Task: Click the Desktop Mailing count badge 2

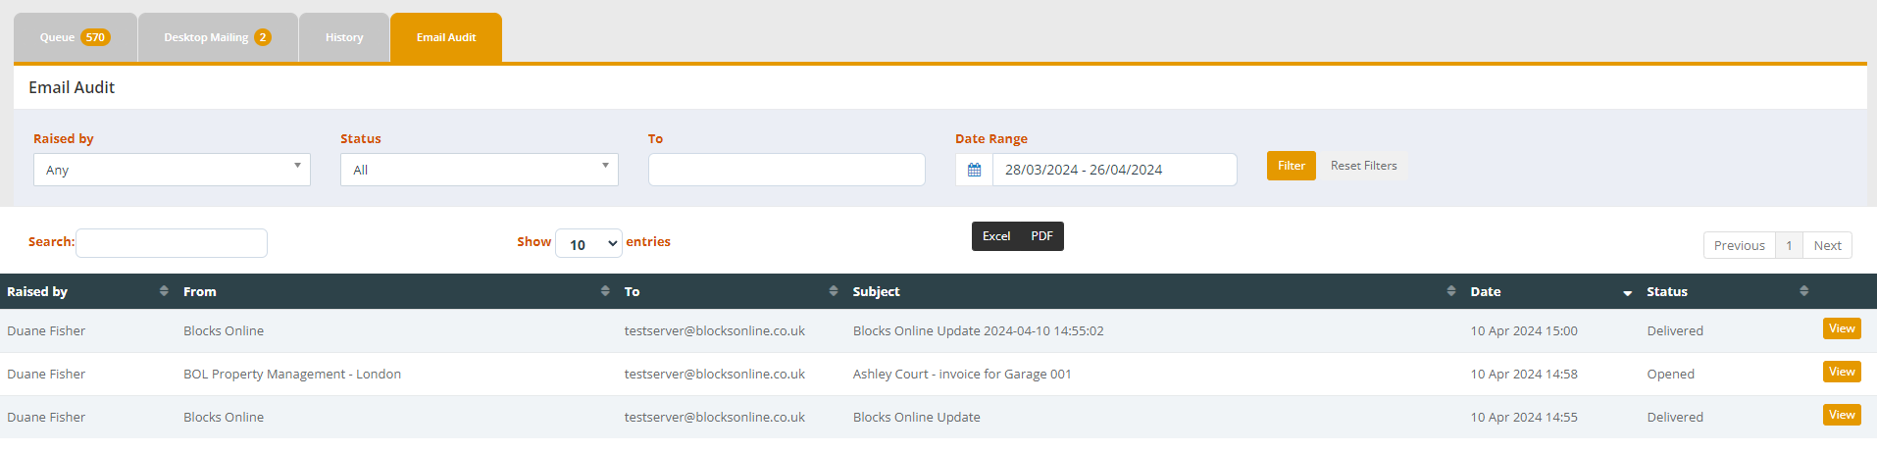Action: coord(263,37)
